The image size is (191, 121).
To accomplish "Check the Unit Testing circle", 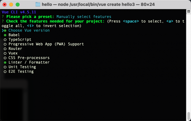I will pos(5,67).
